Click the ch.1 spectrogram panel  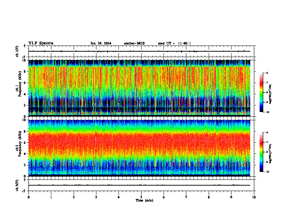coord(139,88)
